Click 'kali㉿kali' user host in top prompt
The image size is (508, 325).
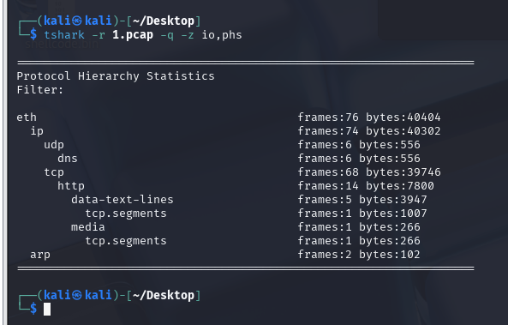point(78,21)
